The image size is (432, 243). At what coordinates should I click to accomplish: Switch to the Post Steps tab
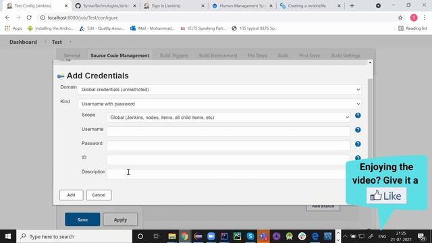[310, 55]
